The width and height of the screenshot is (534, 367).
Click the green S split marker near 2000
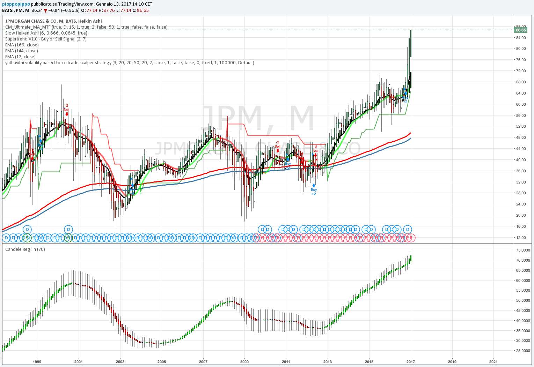(68, 238)
